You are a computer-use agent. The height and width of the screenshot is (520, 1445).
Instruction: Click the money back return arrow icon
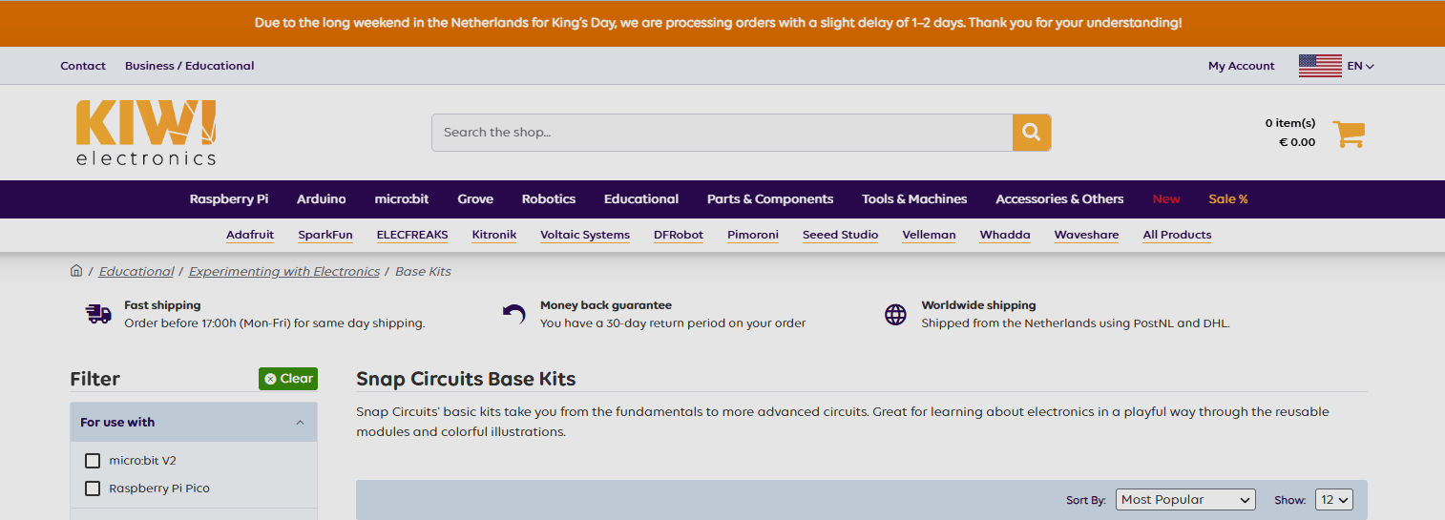514,314
